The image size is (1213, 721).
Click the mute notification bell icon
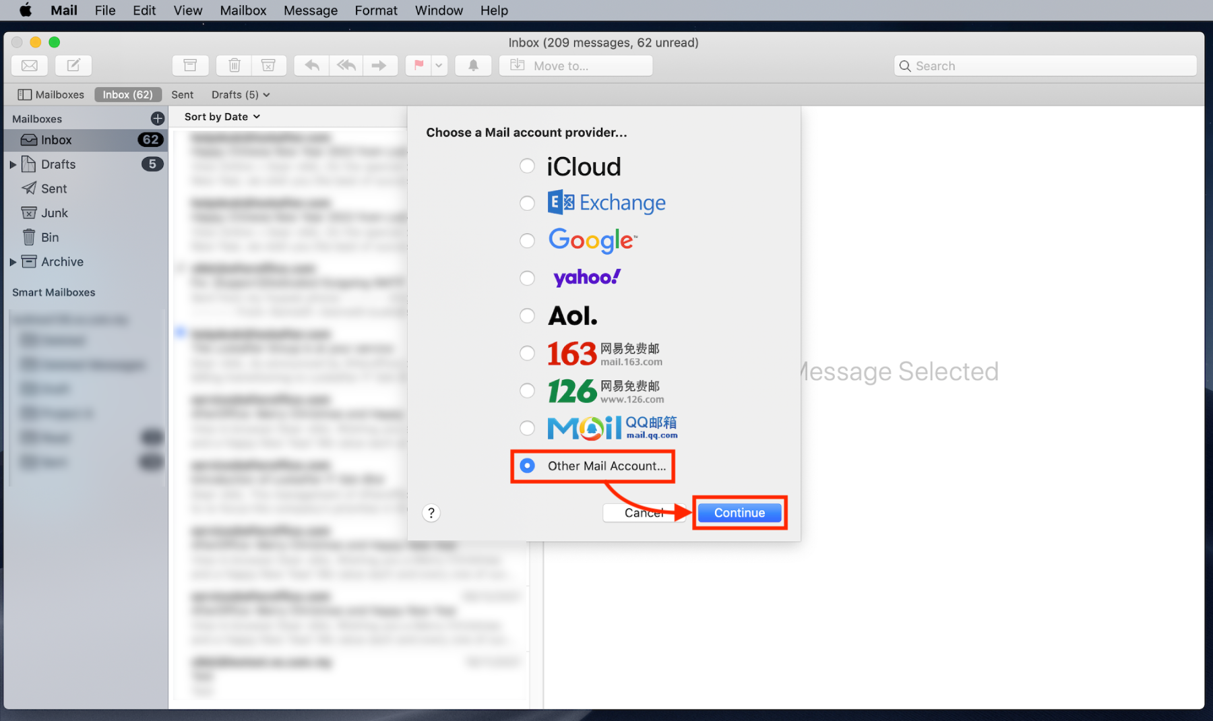[473, 65]
